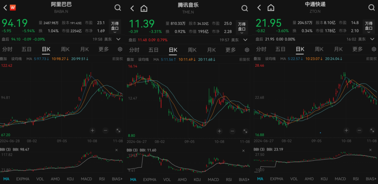Image resolution: width=378 pixels, height=184 pixels.
Task: Close the BBI indicator for 腾讯音乐
Action: point(244,150)
